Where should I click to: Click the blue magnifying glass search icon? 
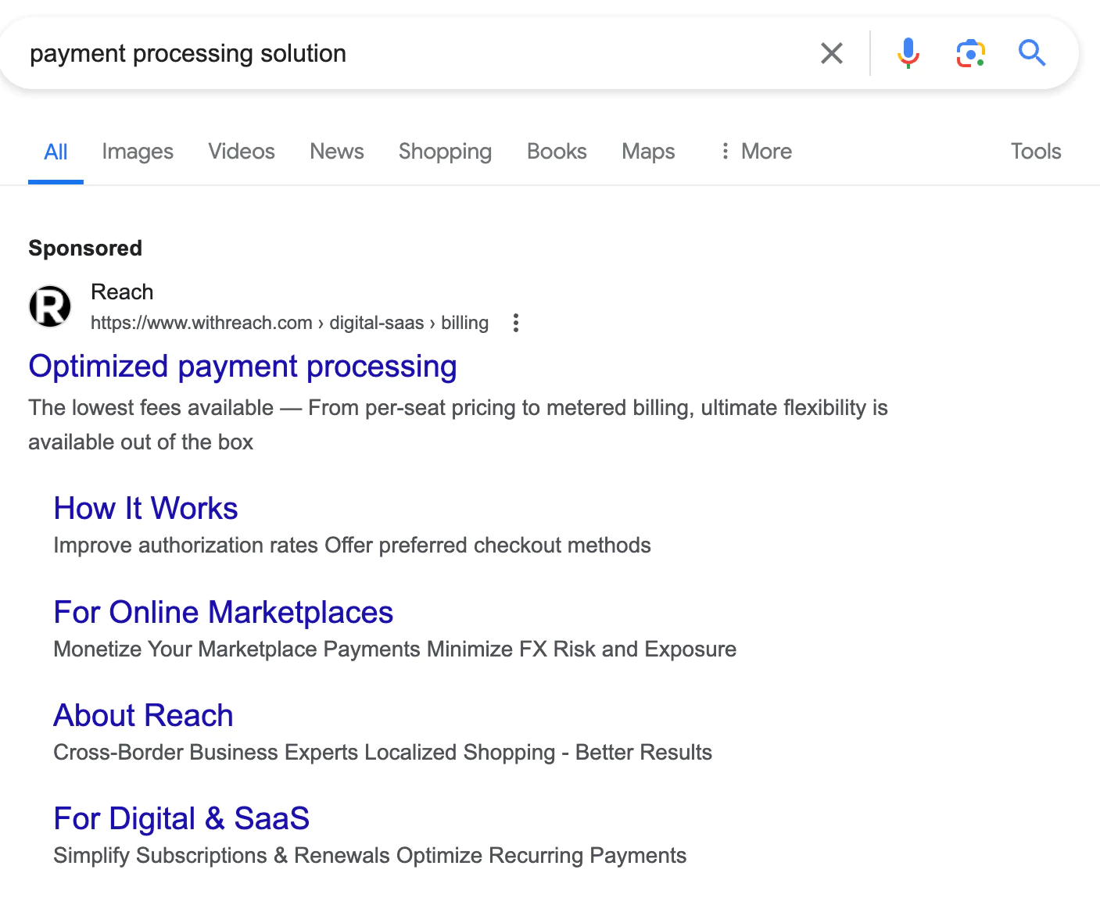click(x=1032, y=53)
